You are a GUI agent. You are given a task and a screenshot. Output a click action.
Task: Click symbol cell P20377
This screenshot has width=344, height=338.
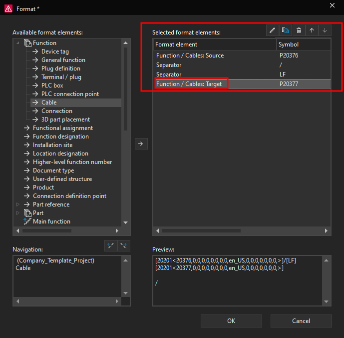click(x=289, y=84)
